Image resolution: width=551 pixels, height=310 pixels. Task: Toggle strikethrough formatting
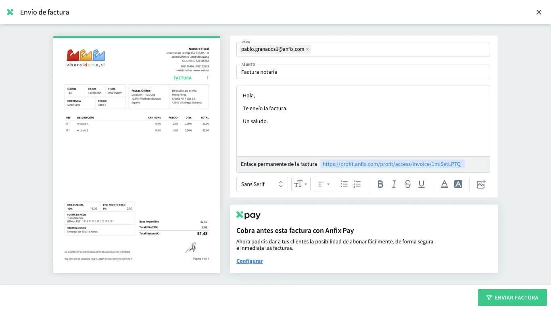point(408,184)
